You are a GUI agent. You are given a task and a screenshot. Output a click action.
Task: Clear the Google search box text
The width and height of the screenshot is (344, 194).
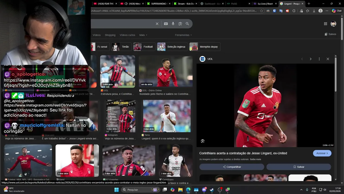(157, 24)
